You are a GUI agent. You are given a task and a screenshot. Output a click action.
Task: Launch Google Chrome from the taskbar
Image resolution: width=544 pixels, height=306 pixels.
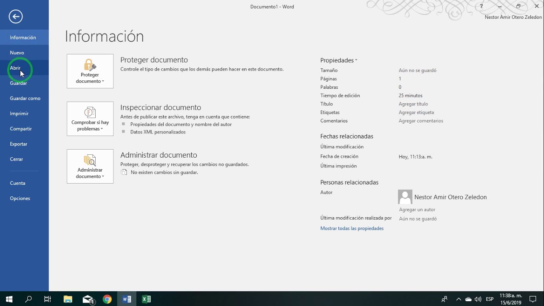[x=107, y=299]
